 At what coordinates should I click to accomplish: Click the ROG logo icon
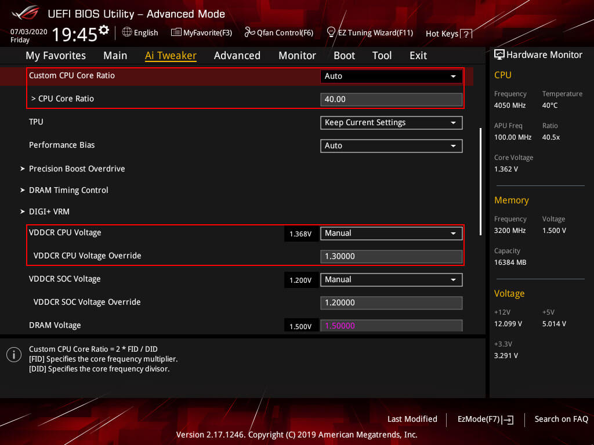(x=26, y=13)
